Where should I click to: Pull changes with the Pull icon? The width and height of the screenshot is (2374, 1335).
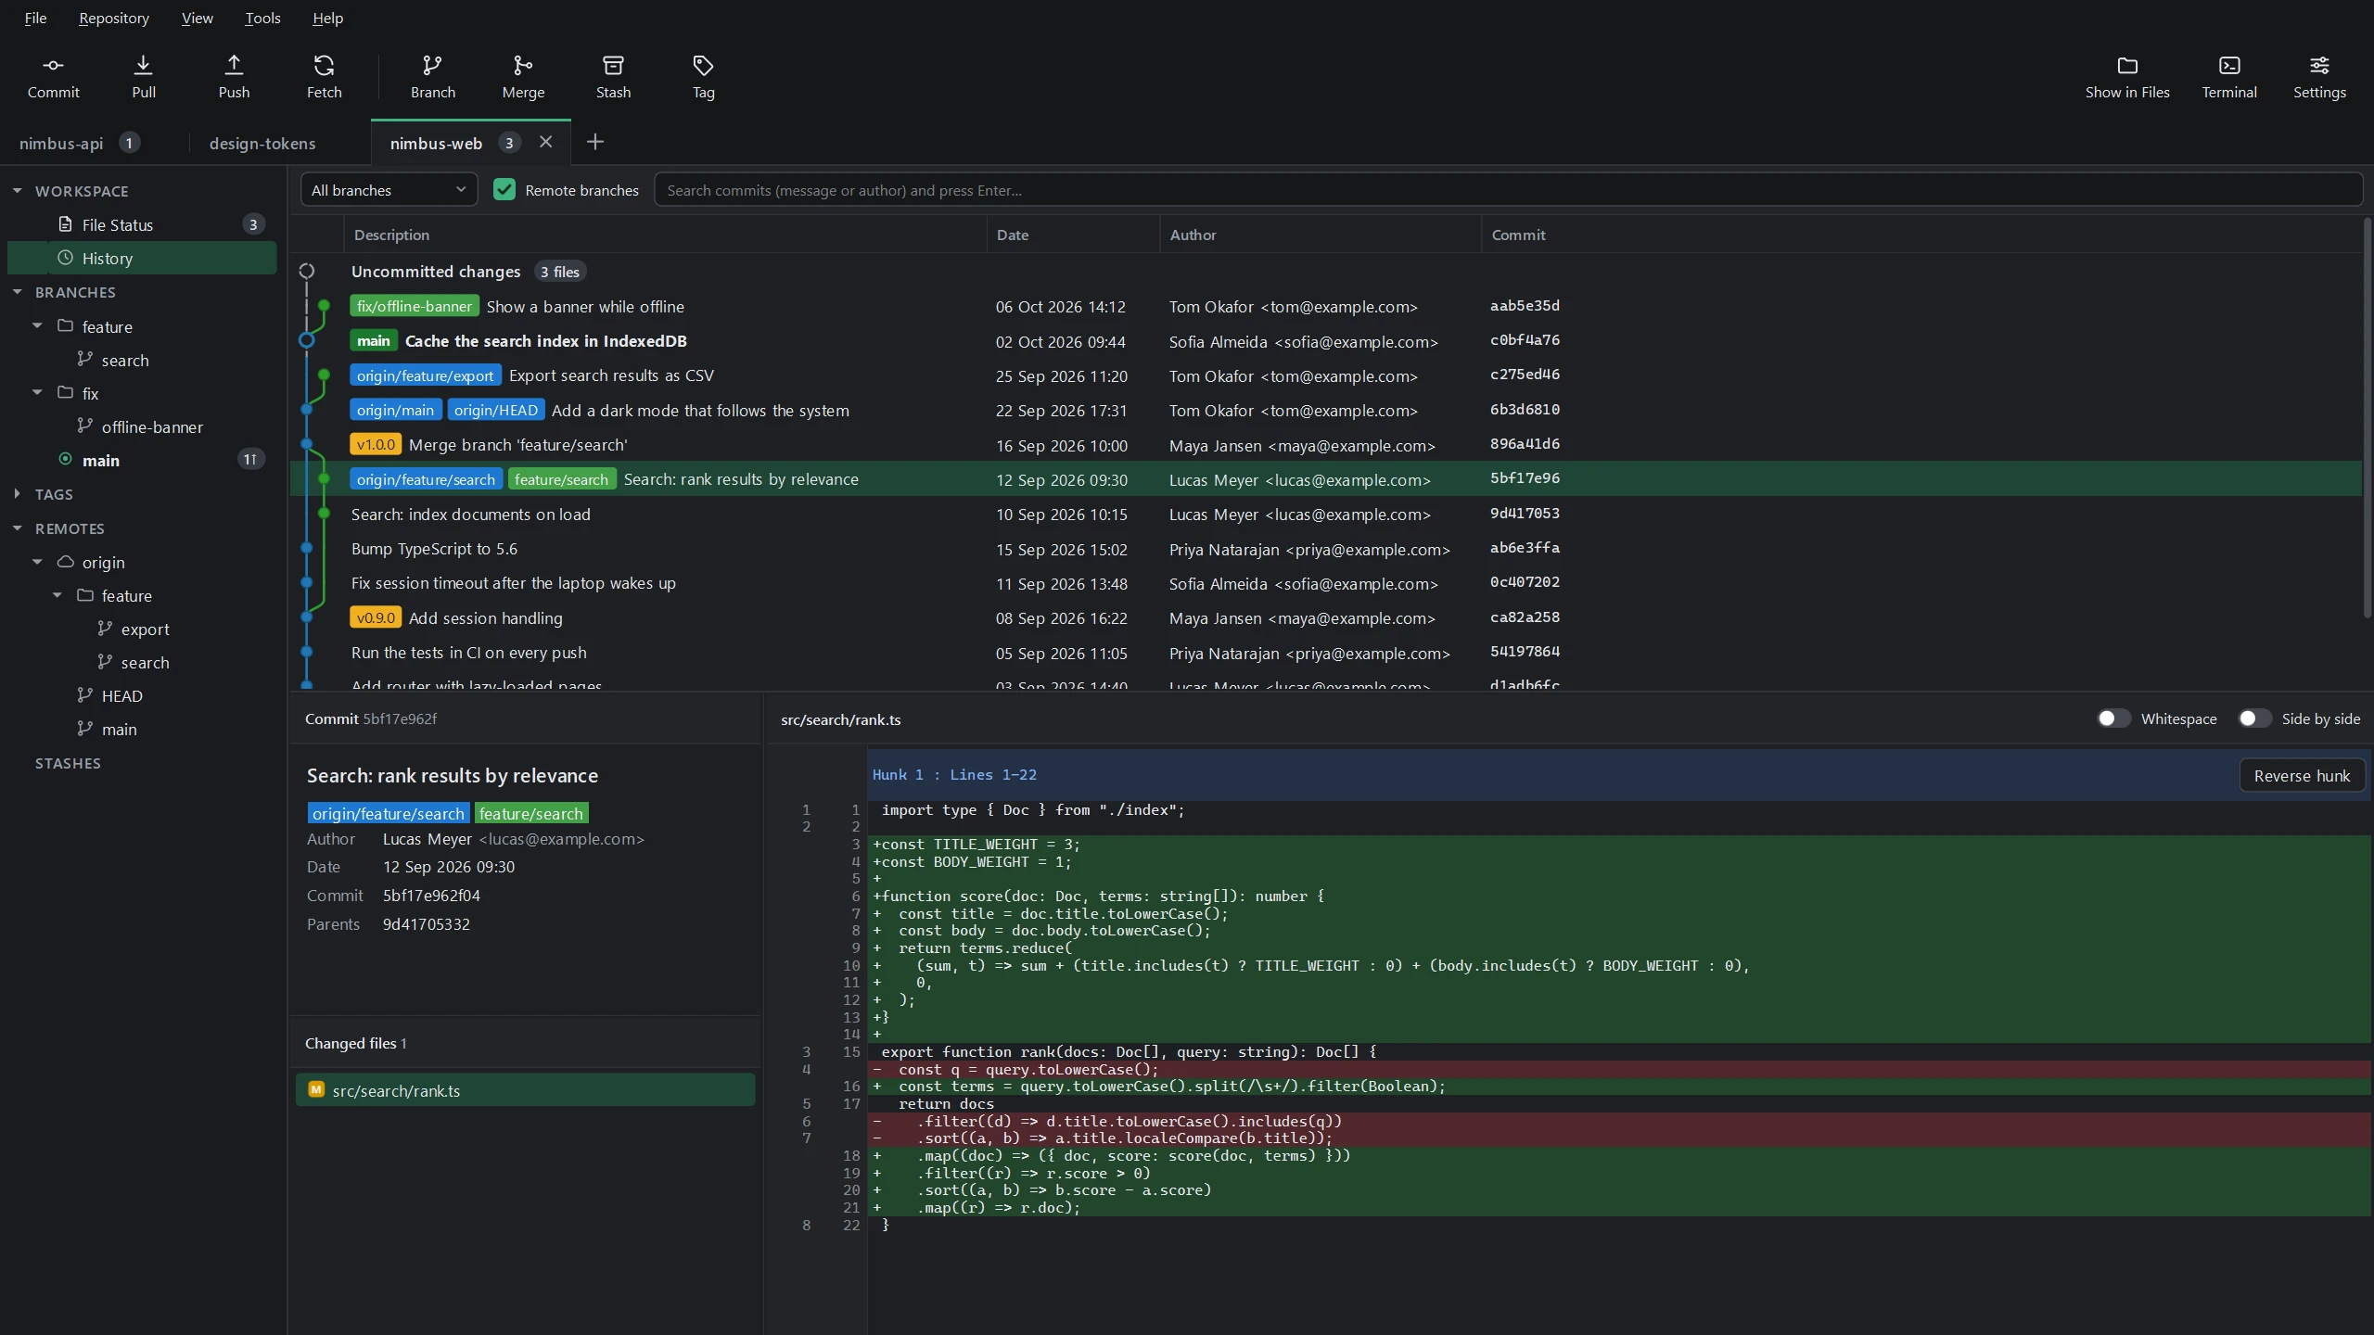pos(143,77)
